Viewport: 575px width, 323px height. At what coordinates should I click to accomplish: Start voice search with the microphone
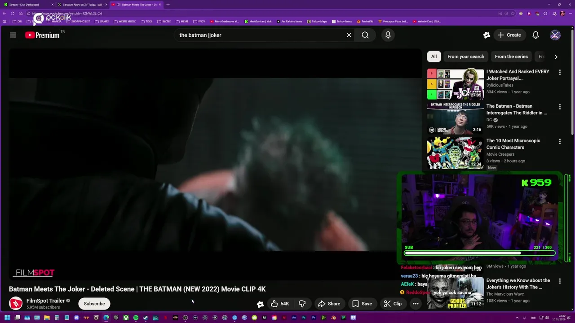388,35
